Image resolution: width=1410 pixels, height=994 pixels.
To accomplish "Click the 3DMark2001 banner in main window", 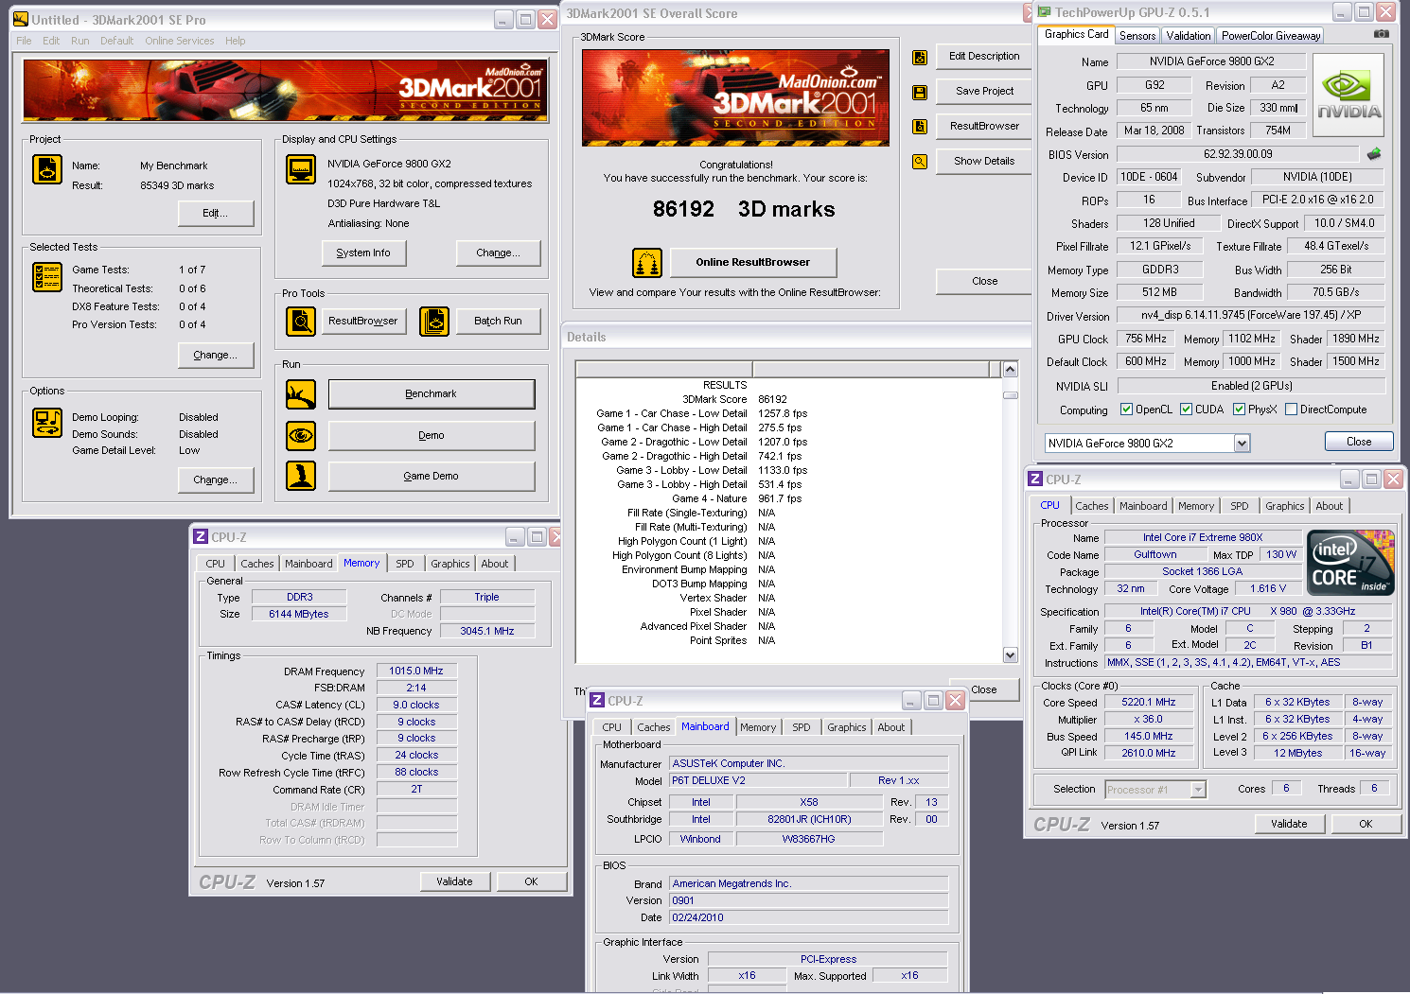I will [286, 90].
